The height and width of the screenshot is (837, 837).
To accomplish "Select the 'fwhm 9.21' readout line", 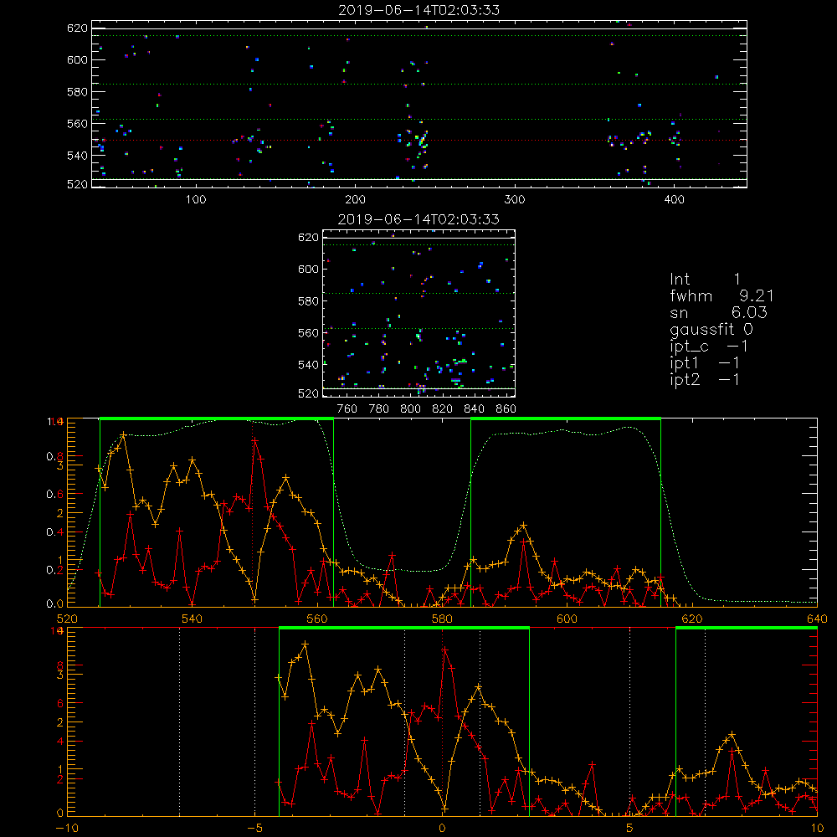I will click(x=721, y=295).
